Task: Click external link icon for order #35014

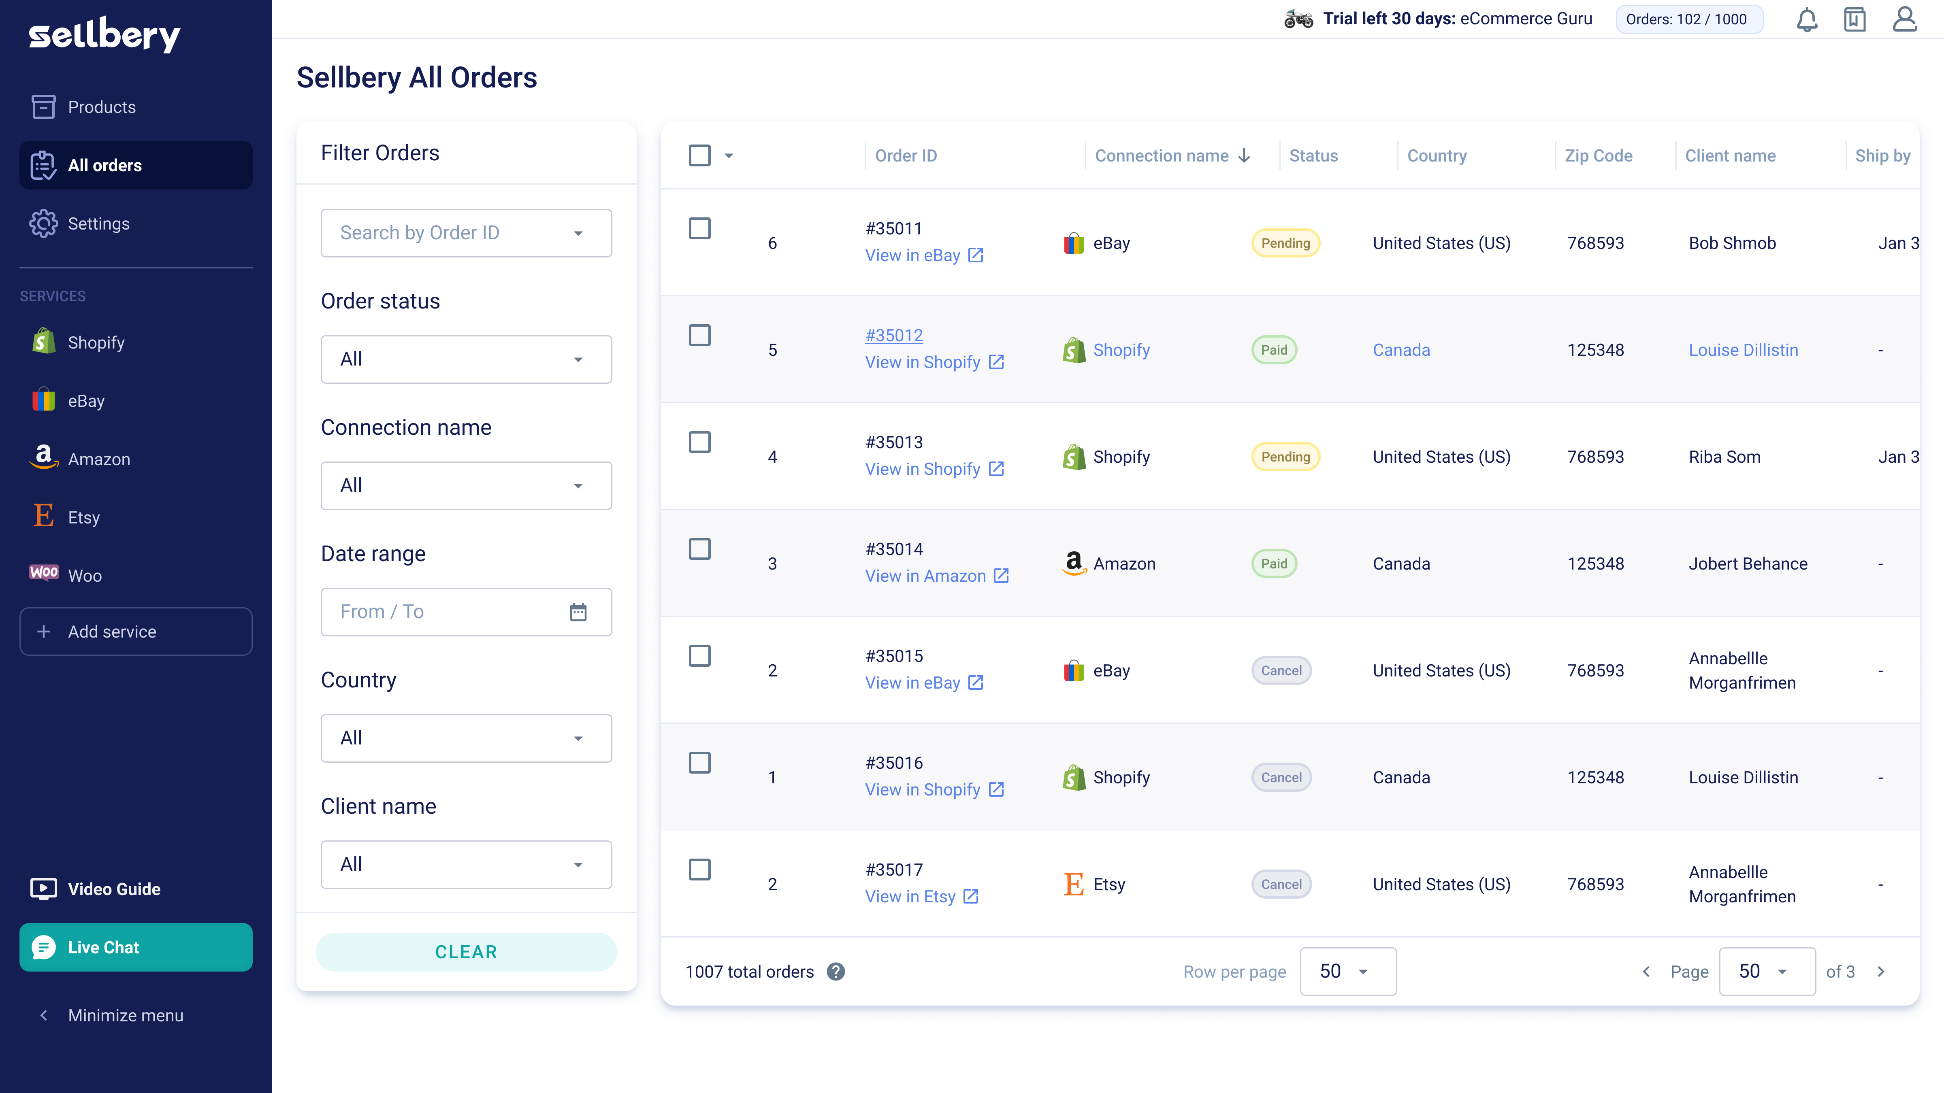Action: pyautogui.click(x=1002, y=576)
